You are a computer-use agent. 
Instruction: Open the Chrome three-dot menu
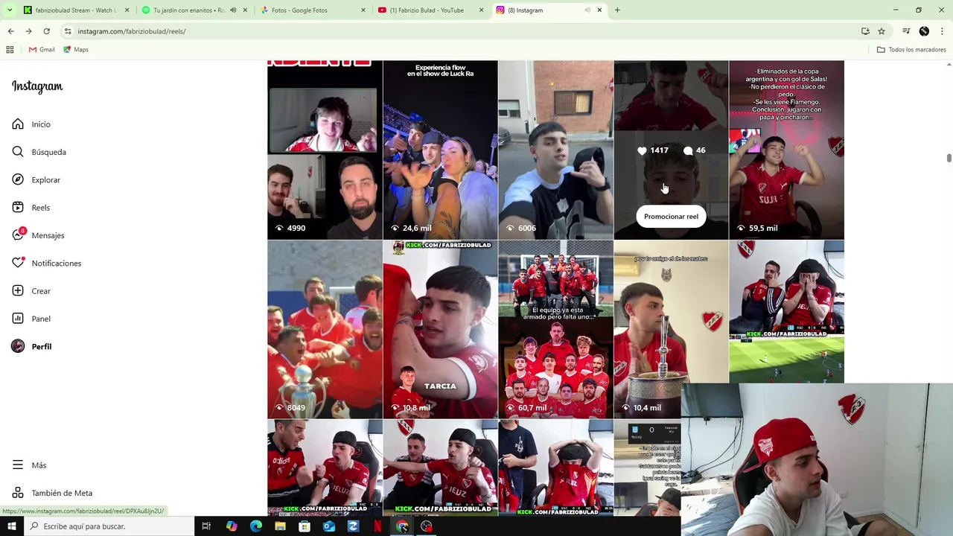pos(942,31)
